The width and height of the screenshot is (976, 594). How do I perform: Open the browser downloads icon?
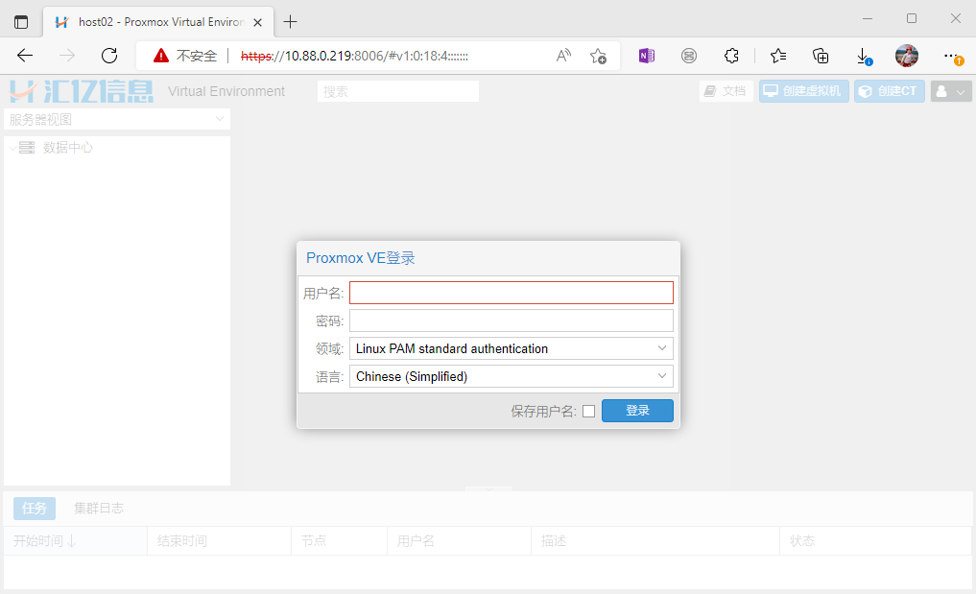pos(863,56)
